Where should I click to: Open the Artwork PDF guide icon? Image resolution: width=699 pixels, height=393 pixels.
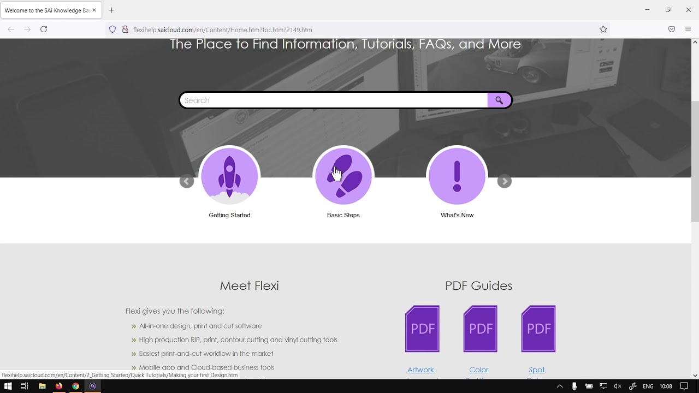tap(422, 329)
